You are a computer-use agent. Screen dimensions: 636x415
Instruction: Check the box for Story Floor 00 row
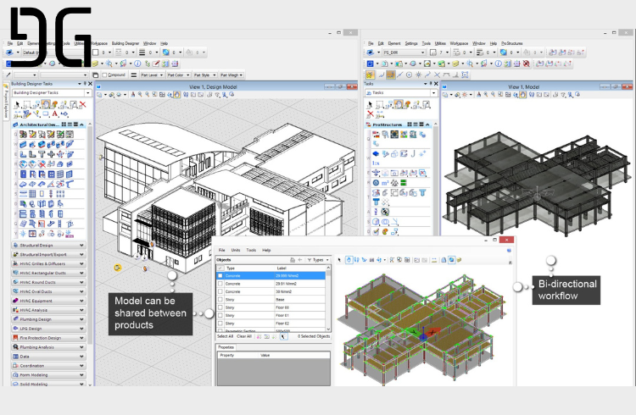coord(220,307)
